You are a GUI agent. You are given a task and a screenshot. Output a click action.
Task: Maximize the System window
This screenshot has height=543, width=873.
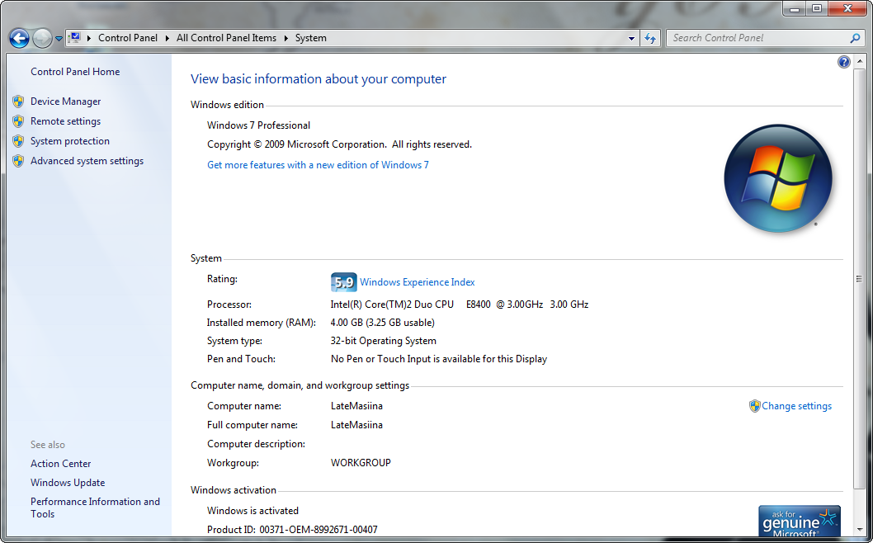[x=817, y=8]
